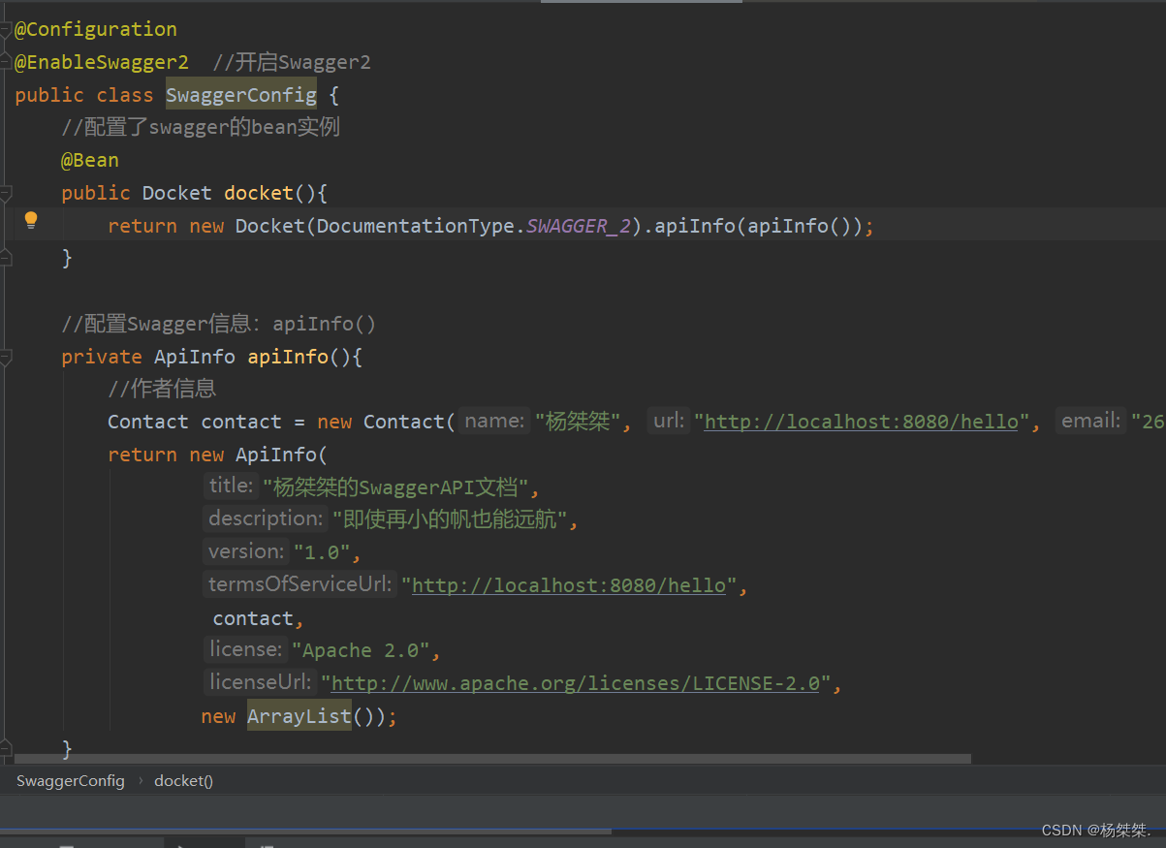Screen dimensions: 1166x848
Task: Click the contact argument inside new ApiInfo
Action: click(253, 618)
